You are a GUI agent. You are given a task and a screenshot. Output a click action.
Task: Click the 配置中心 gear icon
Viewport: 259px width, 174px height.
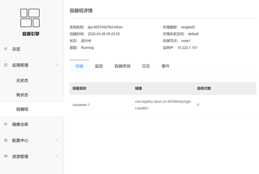[6, 140]
